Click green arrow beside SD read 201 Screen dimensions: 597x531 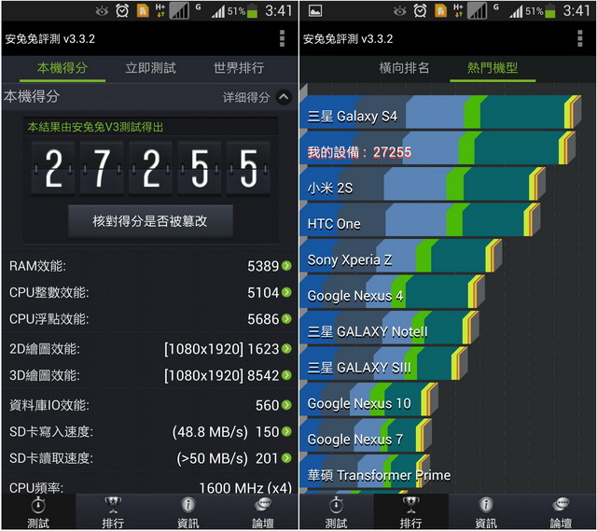(286, 457)
